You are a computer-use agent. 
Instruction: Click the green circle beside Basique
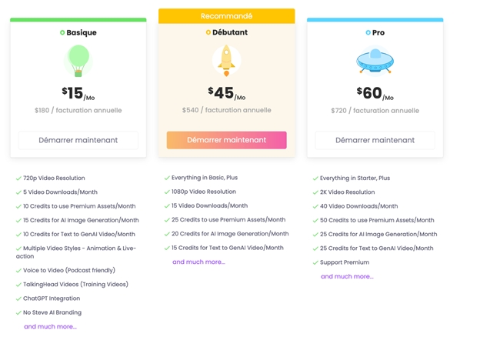pyautogui.click(x=62, y=32)
